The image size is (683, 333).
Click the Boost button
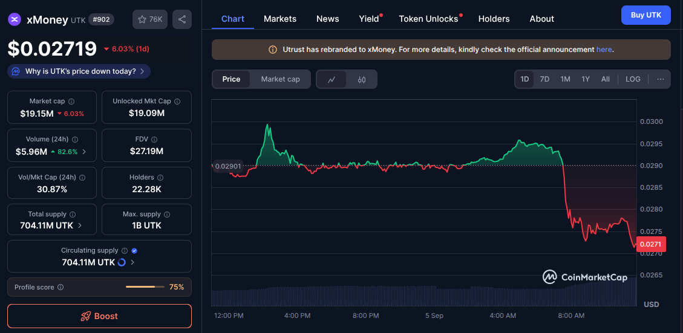pos(99,316)
